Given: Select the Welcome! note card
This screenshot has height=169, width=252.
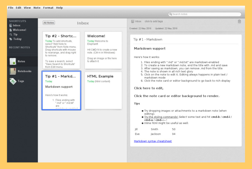Looking at the screenshot, I should (103, 50).
